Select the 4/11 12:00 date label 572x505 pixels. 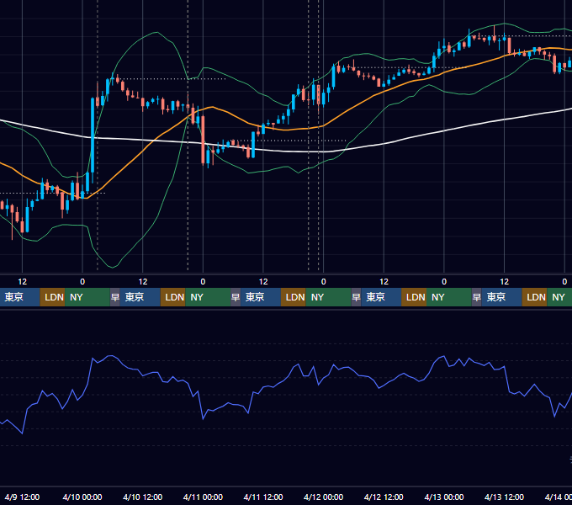click(263, 497)
